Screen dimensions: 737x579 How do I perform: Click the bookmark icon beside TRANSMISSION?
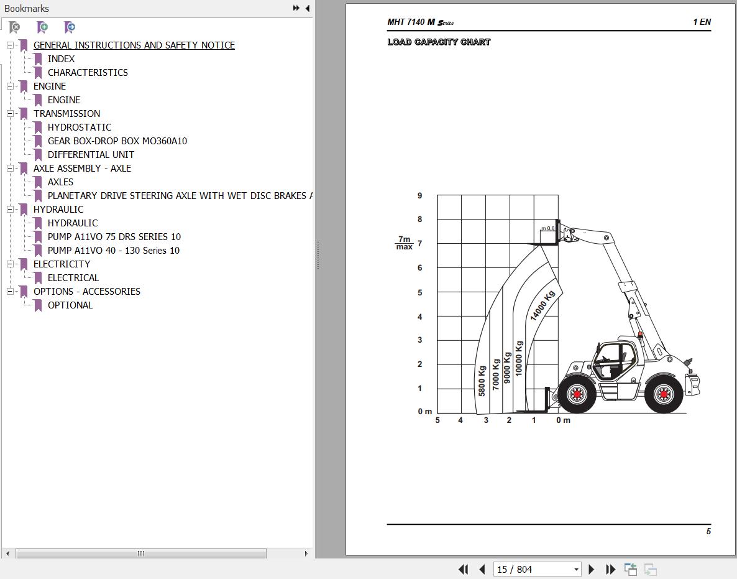pos(24,113)
